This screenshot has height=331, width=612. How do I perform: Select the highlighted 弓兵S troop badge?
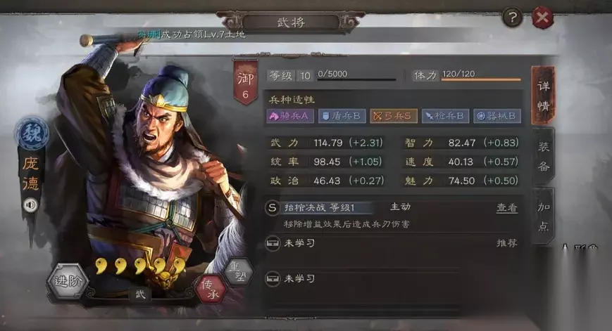394,116
